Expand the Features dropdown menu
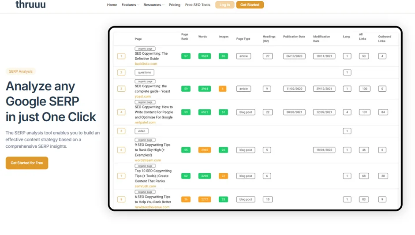 click(130, 5)
